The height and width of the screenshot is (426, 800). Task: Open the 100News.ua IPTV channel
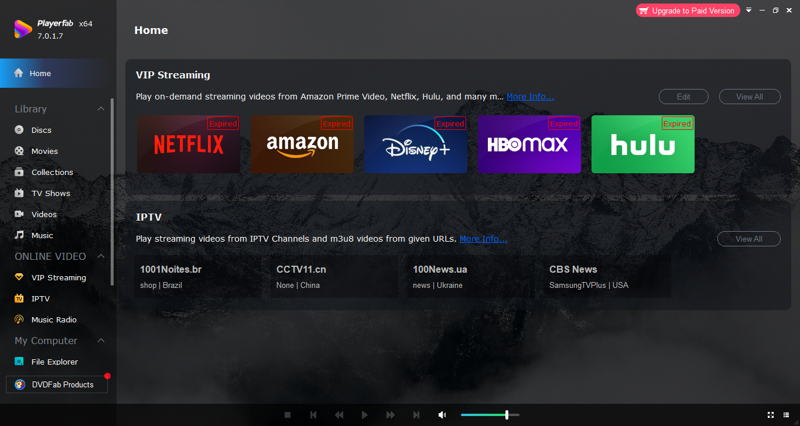pyautogui.click(x=471, y=277)
